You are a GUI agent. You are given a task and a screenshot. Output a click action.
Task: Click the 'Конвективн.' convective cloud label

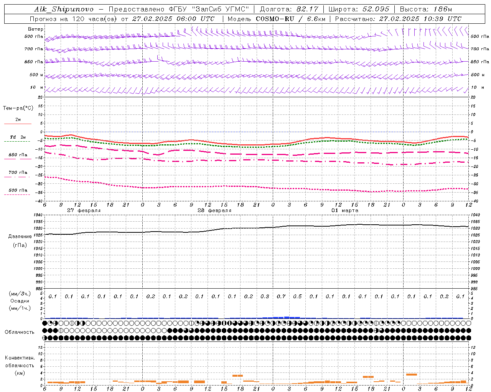coord(20,358)
